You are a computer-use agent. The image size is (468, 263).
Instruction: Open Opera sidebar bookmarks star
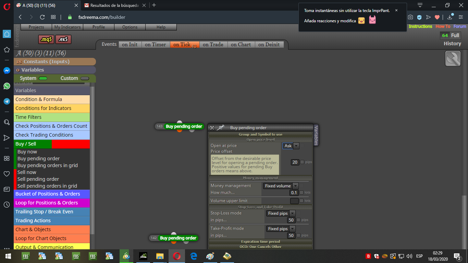point(7,50)
